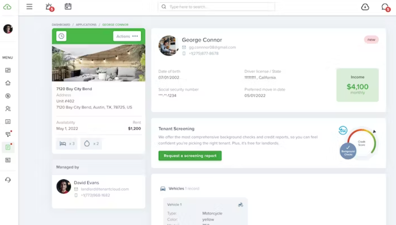Open the home properties sidebar icon
This screenshot has width=396, height=225.
(8, 83)
